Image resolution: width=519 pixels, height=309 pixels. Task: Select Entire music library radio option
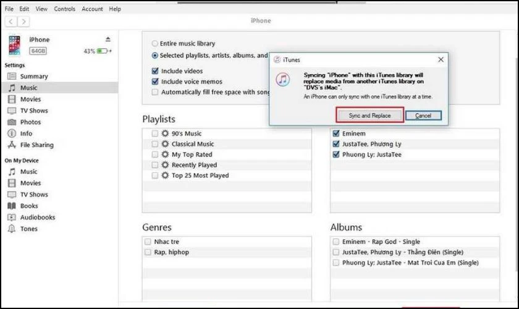[x=154, y=43]
